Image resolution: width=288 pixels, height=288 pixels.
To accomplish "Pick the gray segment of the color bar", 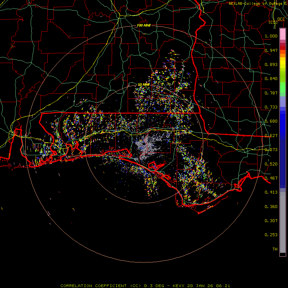I will tap(283, 221).
